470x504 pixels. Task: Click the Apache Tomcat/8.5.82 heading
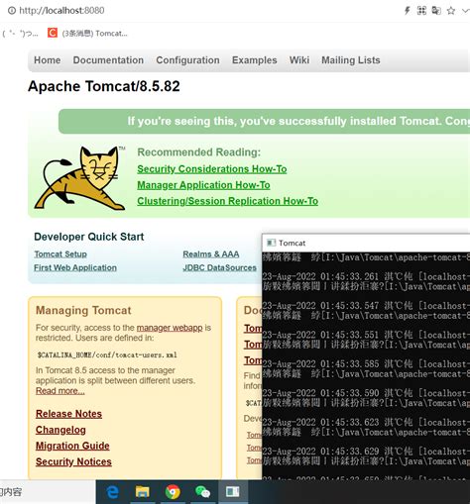point(104,86)
